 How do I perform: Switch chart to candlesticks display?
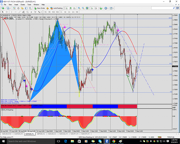pos(71,8)
